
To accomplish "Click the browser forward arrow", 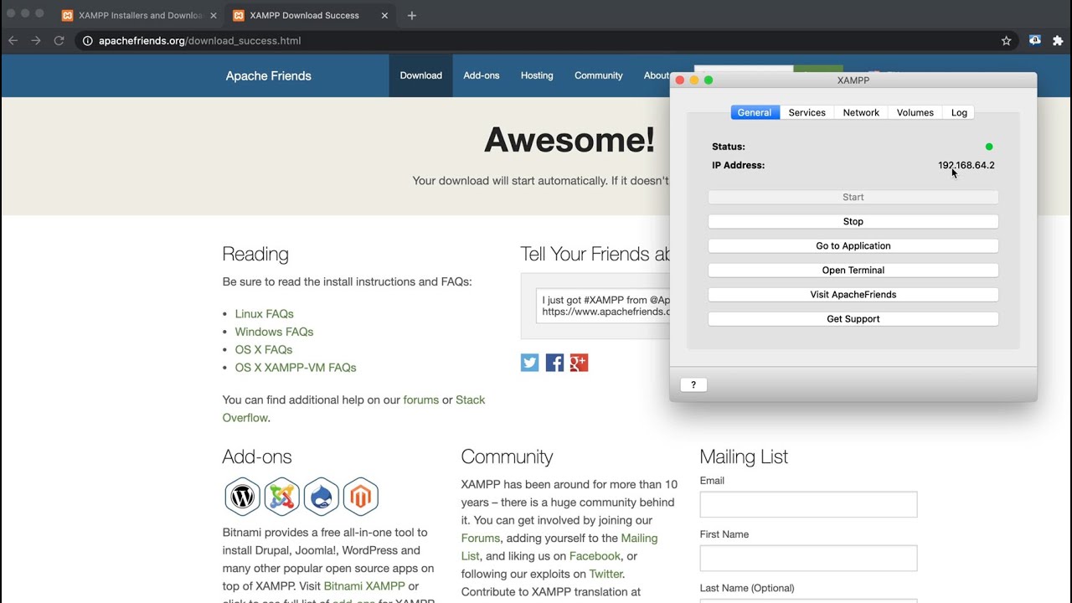I will pos(36,40).
